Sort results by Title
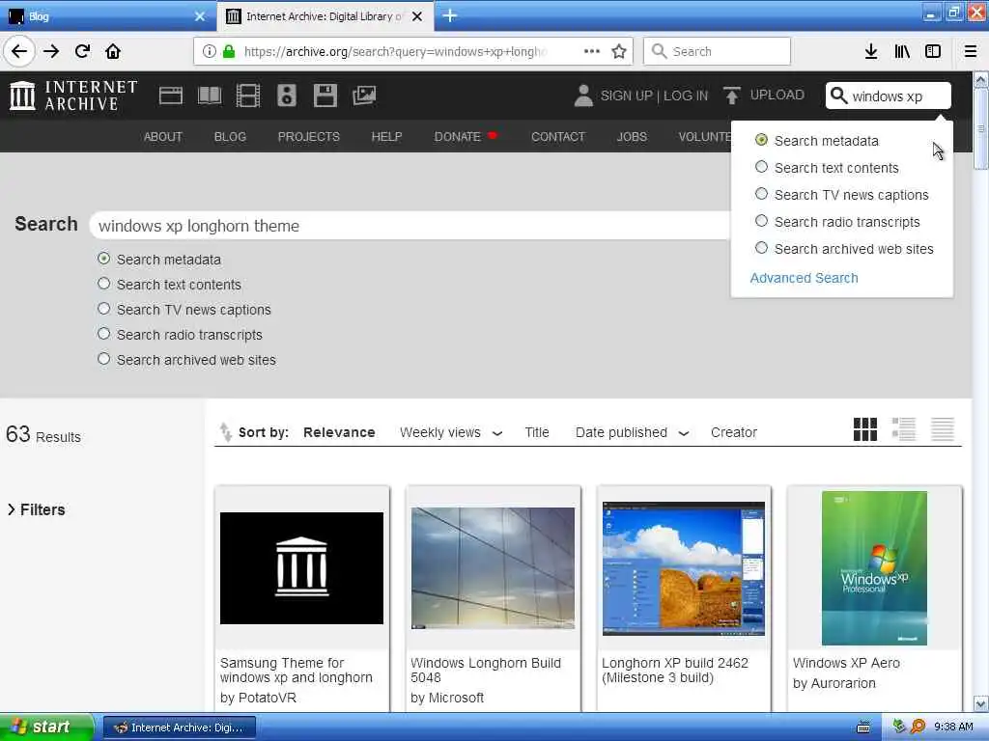The image size is (989, 741). 537,433
